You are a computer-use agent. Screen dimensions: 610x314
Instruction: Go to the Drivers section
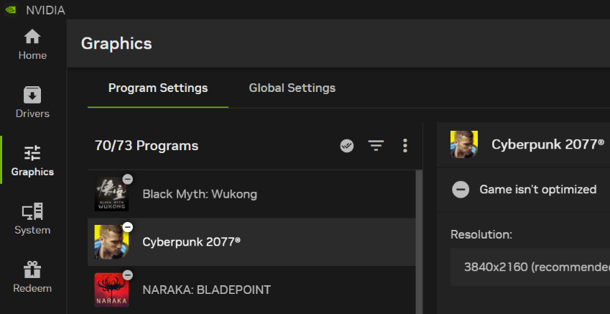(x=32, y=103)
